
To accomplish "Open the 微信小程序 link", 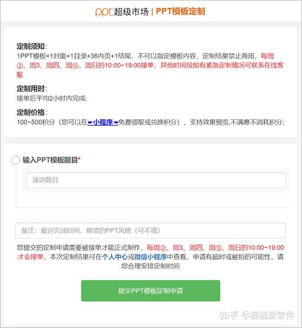I will pos(151,257).
